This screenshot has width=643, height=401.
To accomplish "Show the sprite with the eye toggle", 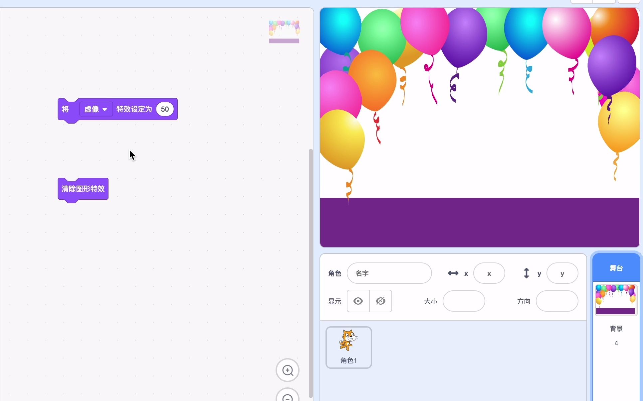I will click(358, 301).
